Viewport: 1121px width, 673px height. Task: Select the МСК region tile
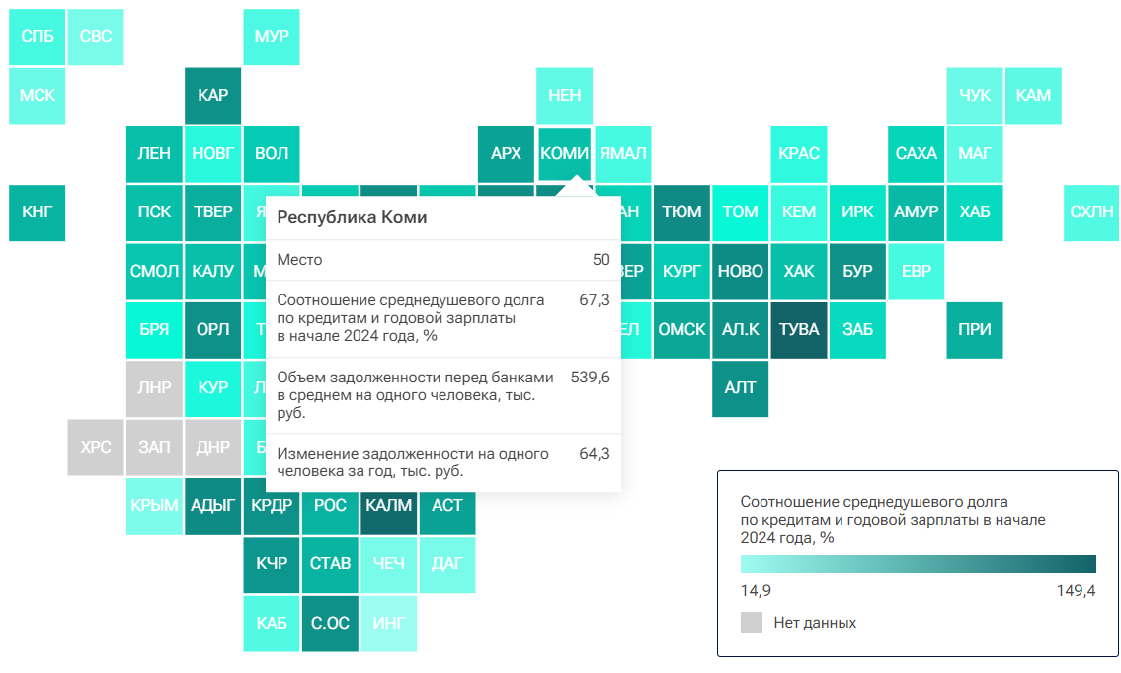[38, 96]
